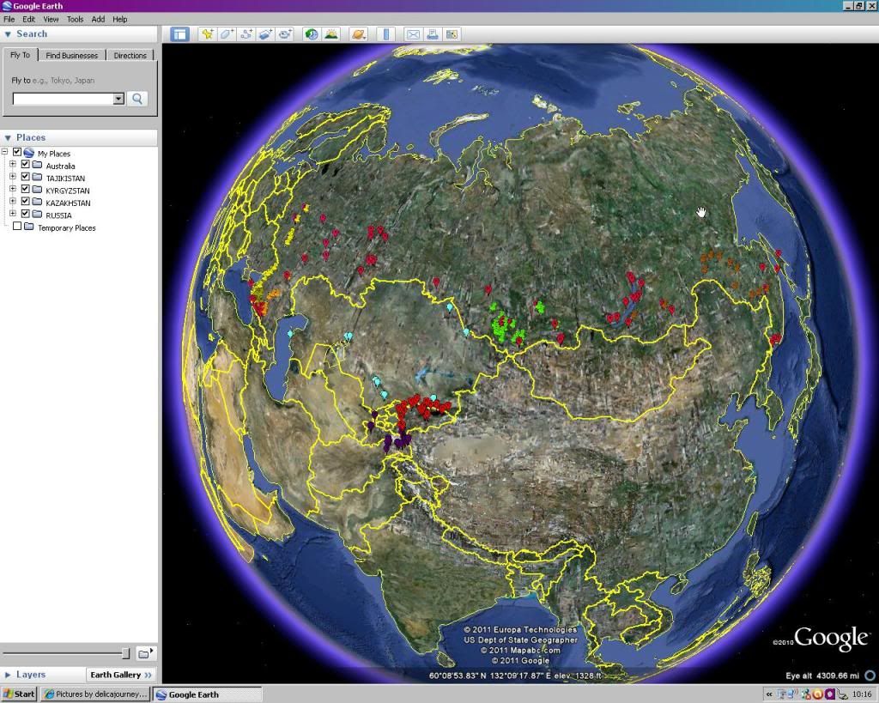This screenshot has height=703, width=879.
Task: Open the Earth Gallery
Action: (x=120, y=675)
